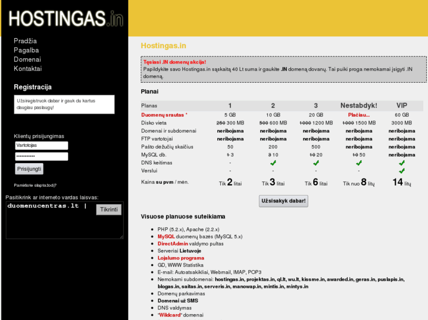Click the 'GD, WWW Statistika' list item
This screenshot has height=320, width=428.
tap(180, 265)
